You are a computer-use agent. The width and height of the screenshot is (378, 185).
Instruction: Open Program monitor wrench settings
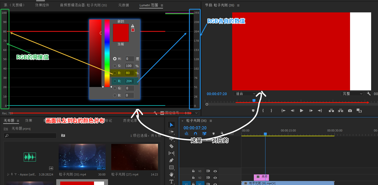[x=369, y=94]
